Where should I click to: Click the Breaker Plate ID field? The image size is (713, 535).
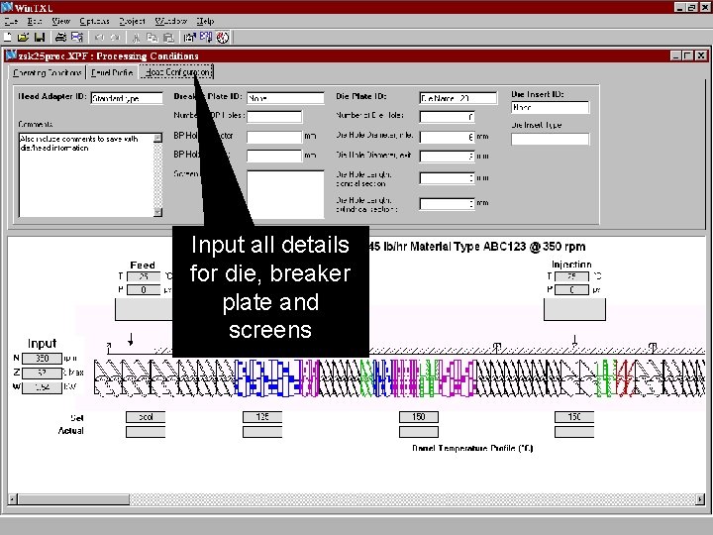coord(285,98)
